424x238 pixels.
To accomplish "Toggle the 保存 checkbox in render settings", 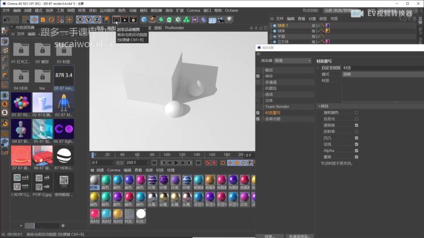I will [x=258, y=76].
